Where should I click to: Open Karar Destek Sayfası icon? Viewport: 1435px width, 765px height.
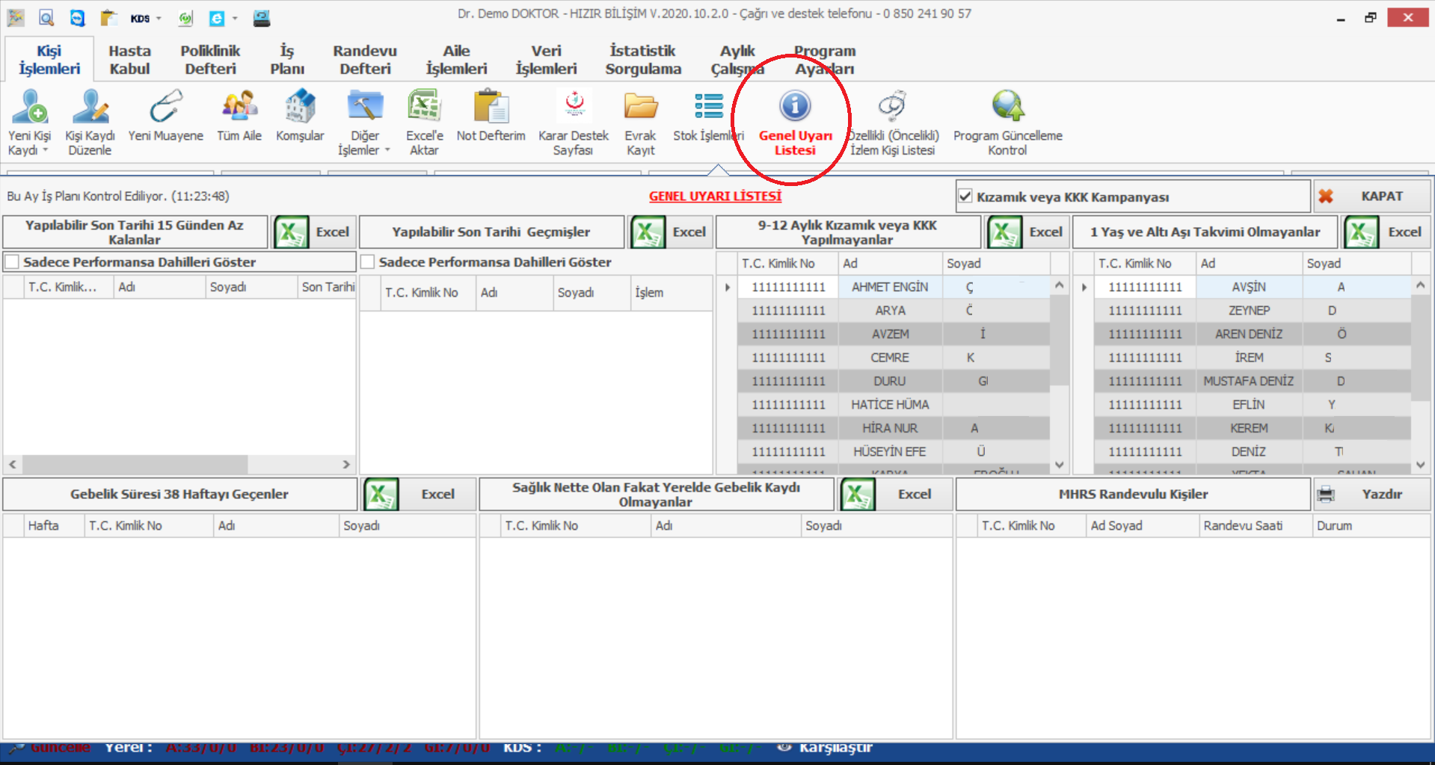[574, 107]
